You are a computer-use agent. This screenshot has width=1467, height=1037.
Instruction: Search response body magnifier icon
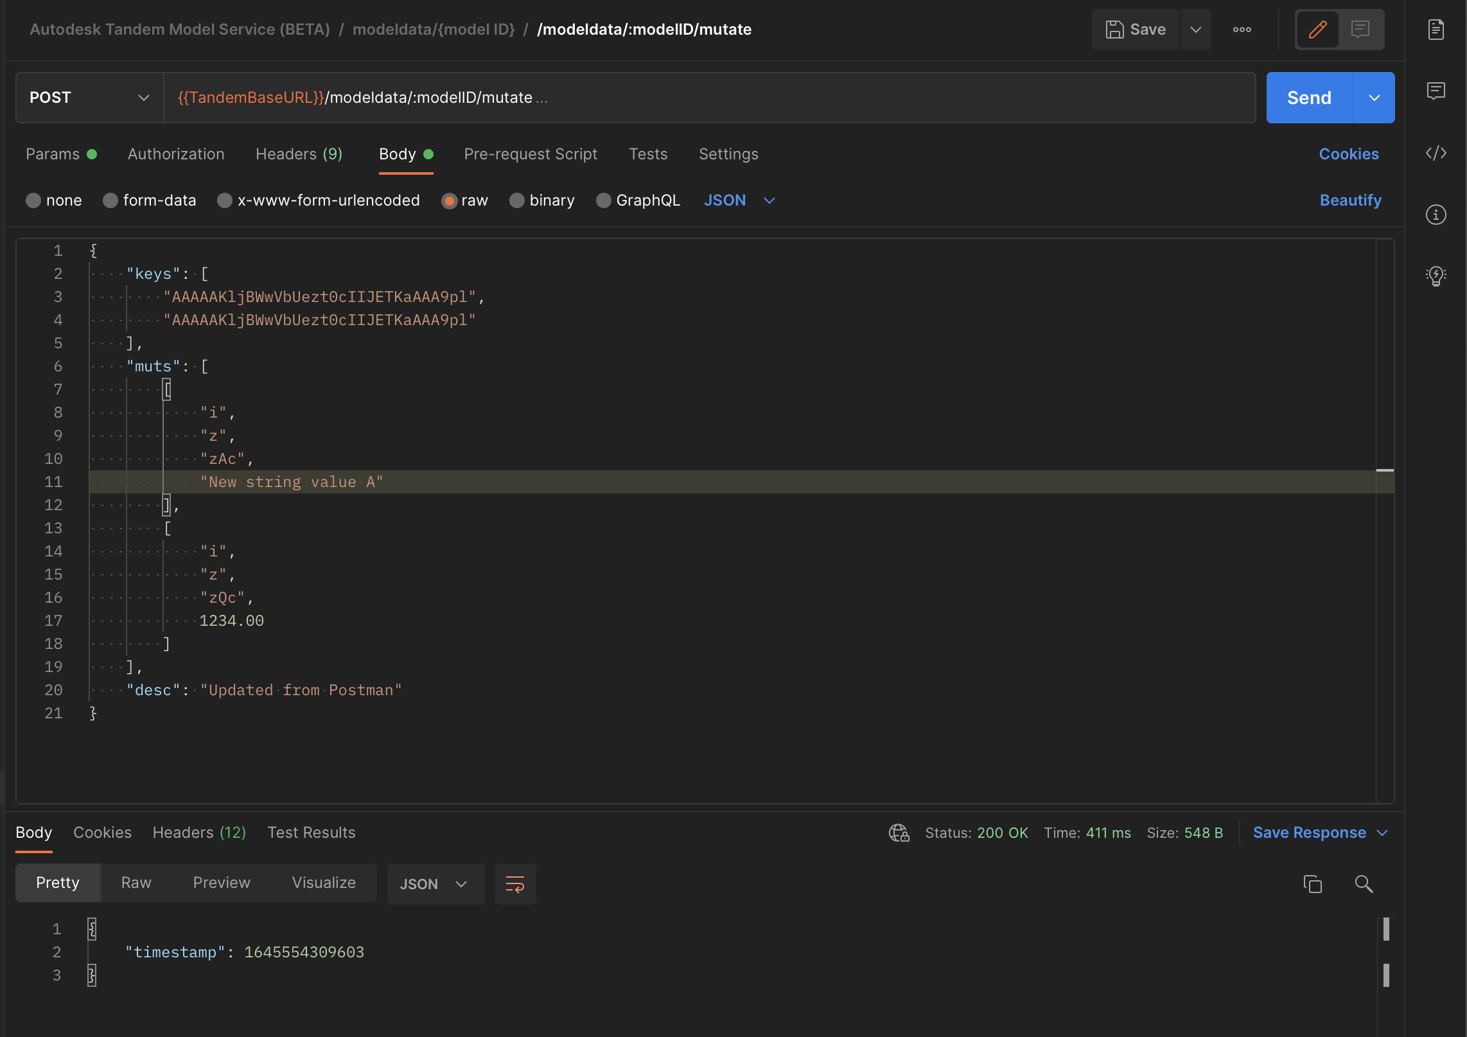click(1363, 884)
